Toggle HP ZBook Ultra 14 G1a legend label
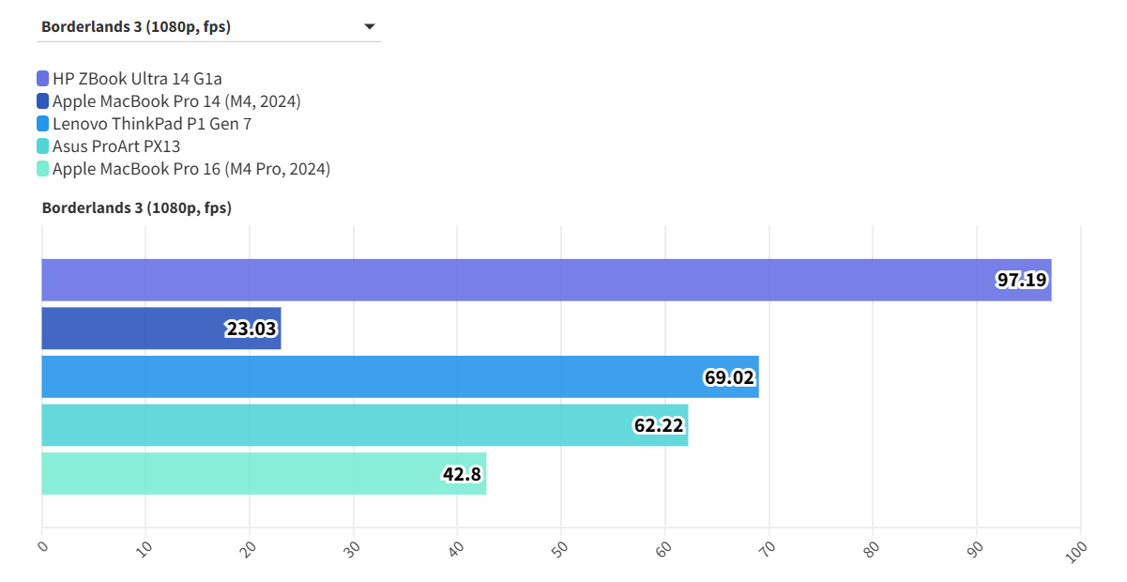The width and height of the screenshot is (1127, 582). [137, 79]
